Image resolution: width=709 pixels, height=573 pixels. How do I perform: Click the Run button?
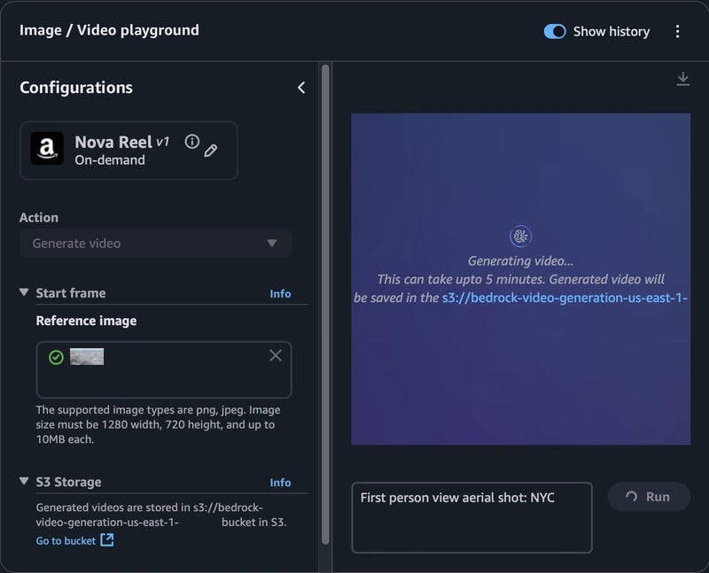tap(649, 497)
